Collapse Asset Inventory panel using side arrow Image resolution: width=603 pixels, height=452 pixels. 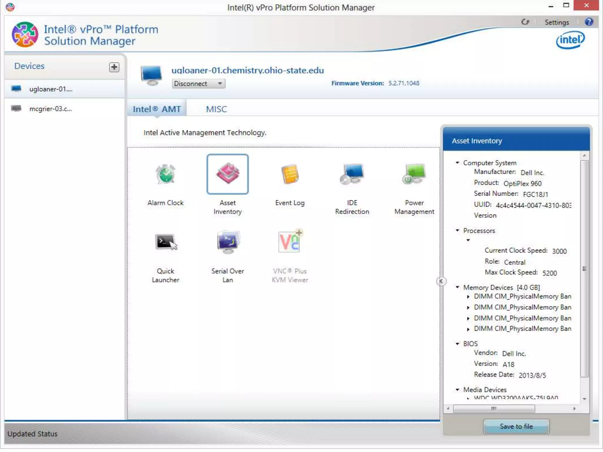(441, 281)
